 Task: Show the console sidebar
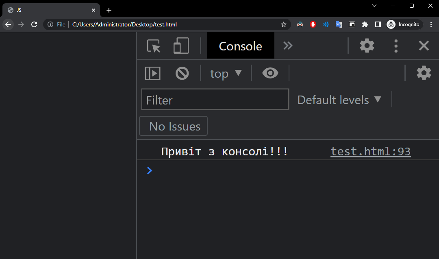(152, 73)
